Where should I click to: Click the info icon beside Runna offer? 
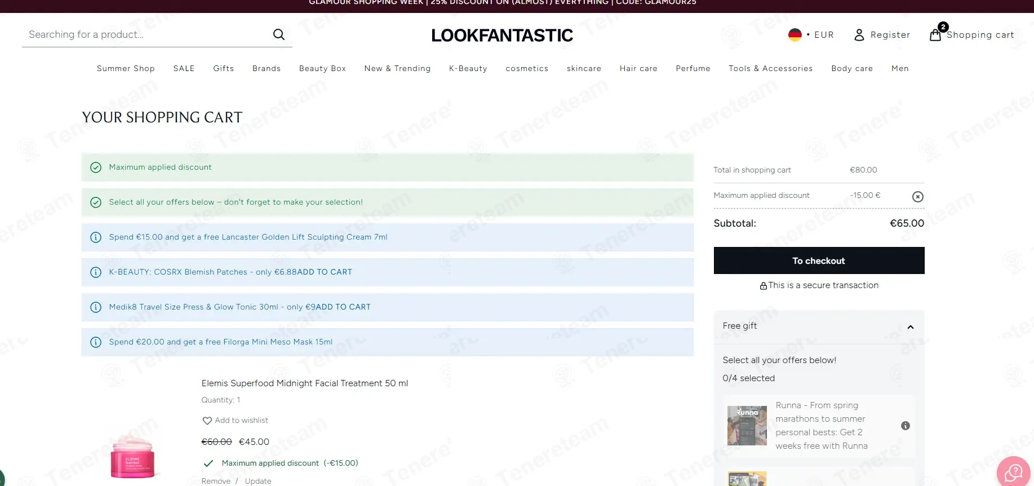click(906, 426)
